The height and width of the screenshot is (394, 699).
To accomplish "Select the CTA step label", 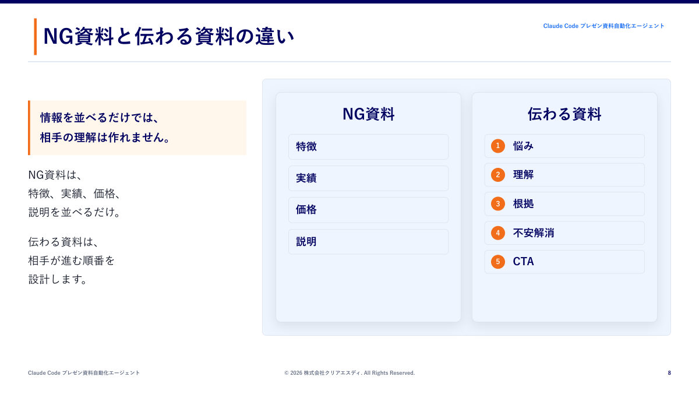I will point(523,262).
